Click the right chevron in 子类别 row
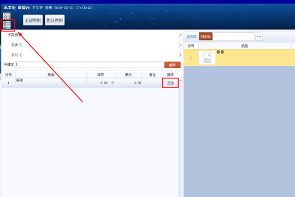 coord(180,35)
